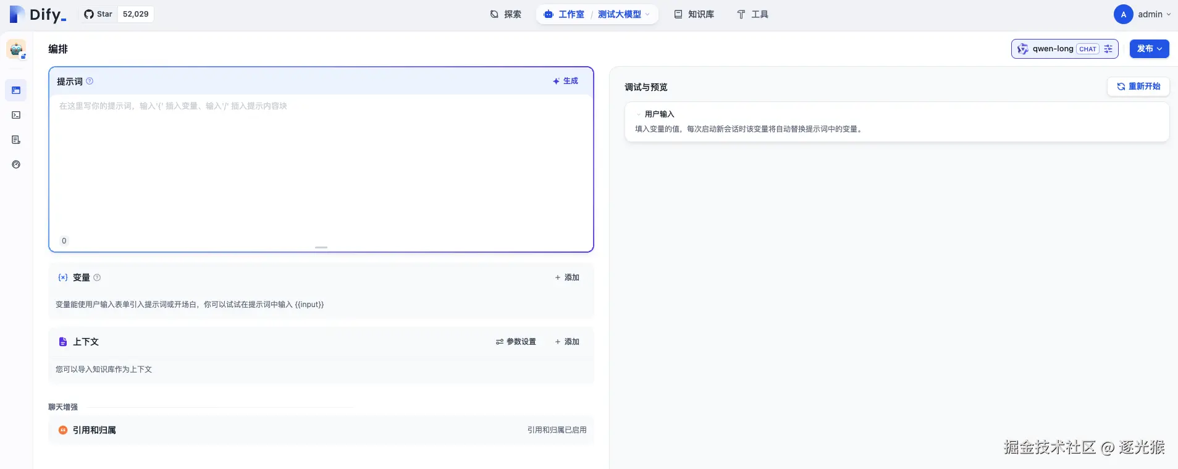Click the qwen model logo icon
1178x469 pixels.
click(1023, 49)
